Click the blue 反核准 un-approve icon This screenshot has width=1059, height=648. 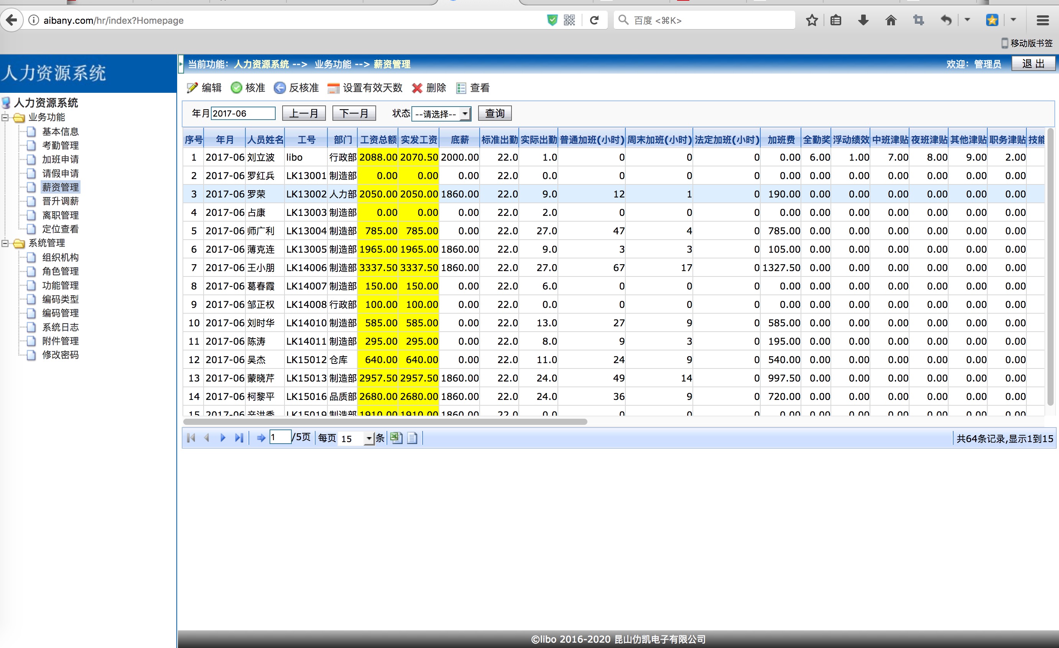point(280,88)
